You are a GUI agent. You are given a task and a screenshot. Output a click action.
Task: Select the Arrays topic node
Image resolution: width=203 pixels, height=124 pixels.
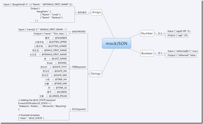pyautogui.click(x=96, y=12)
